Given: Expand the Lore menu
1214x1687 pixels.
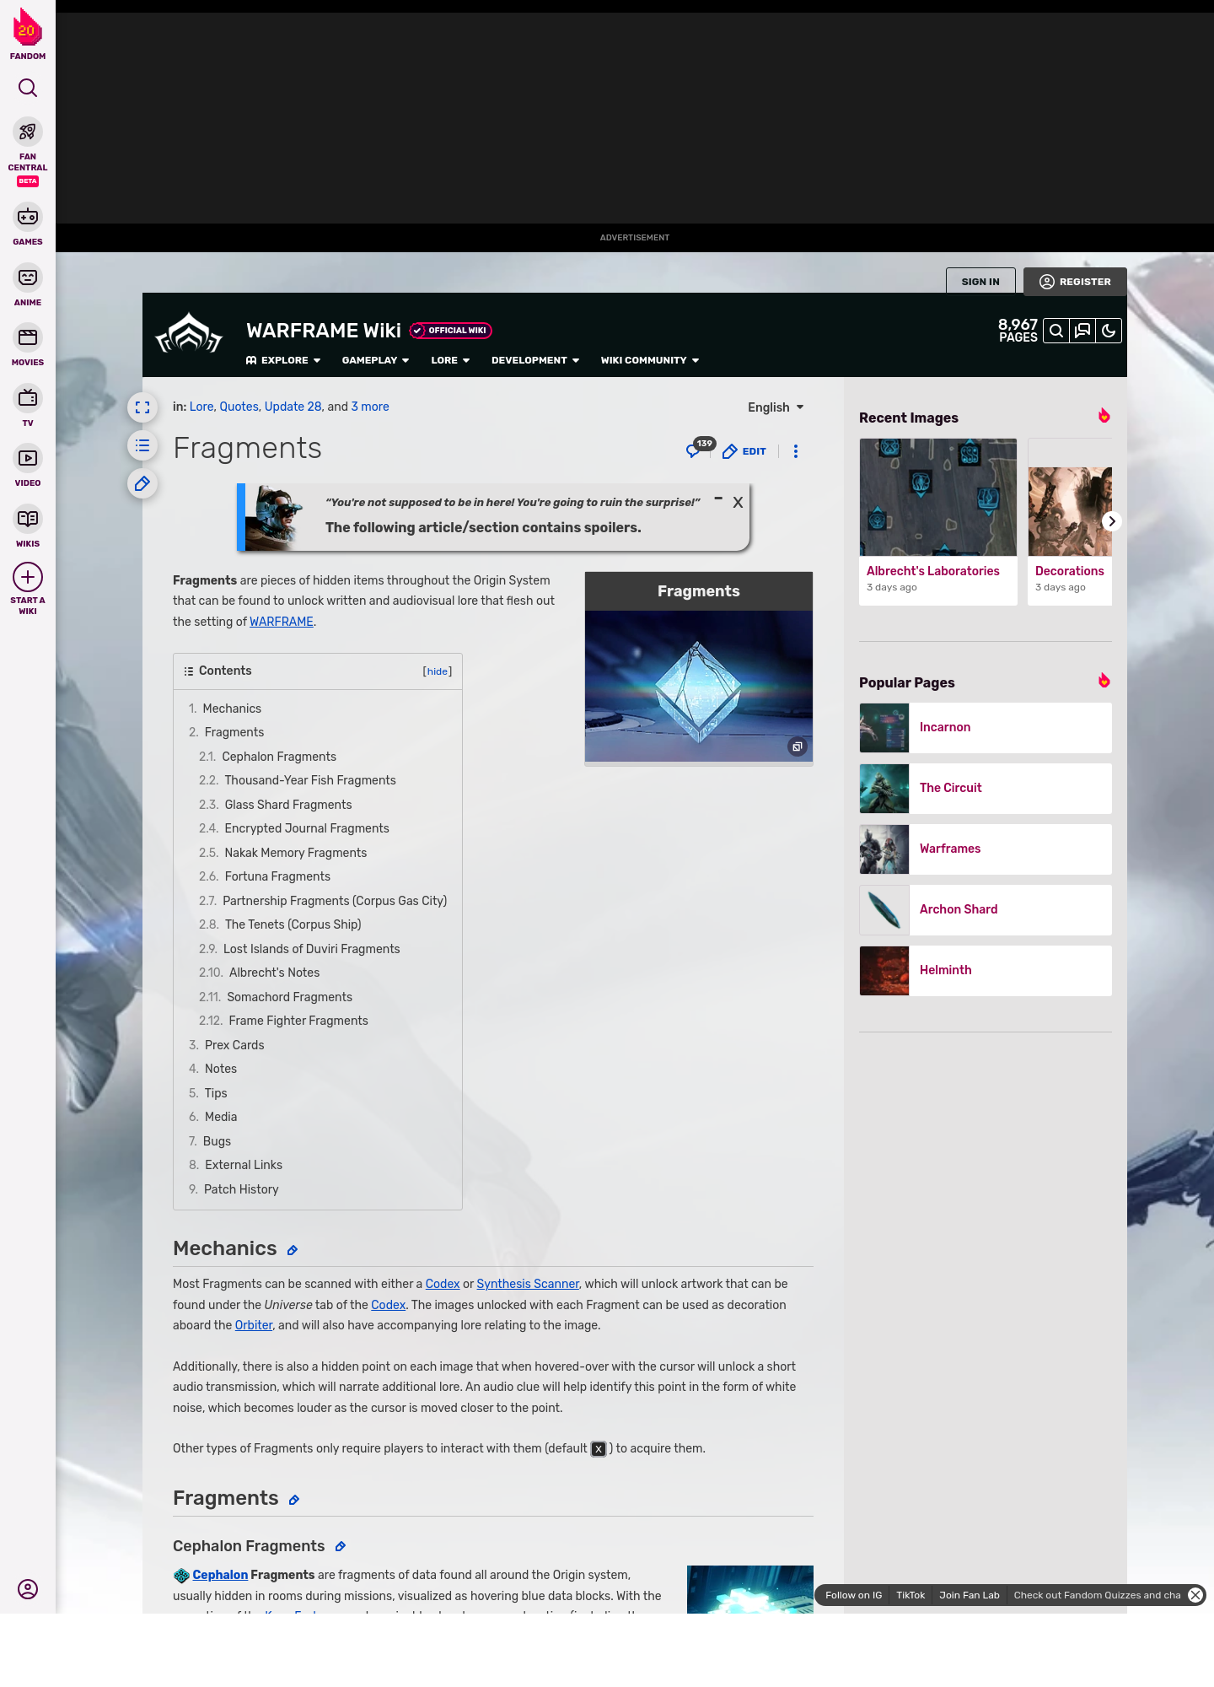Looking at the screenshot, I should [450, 360].
